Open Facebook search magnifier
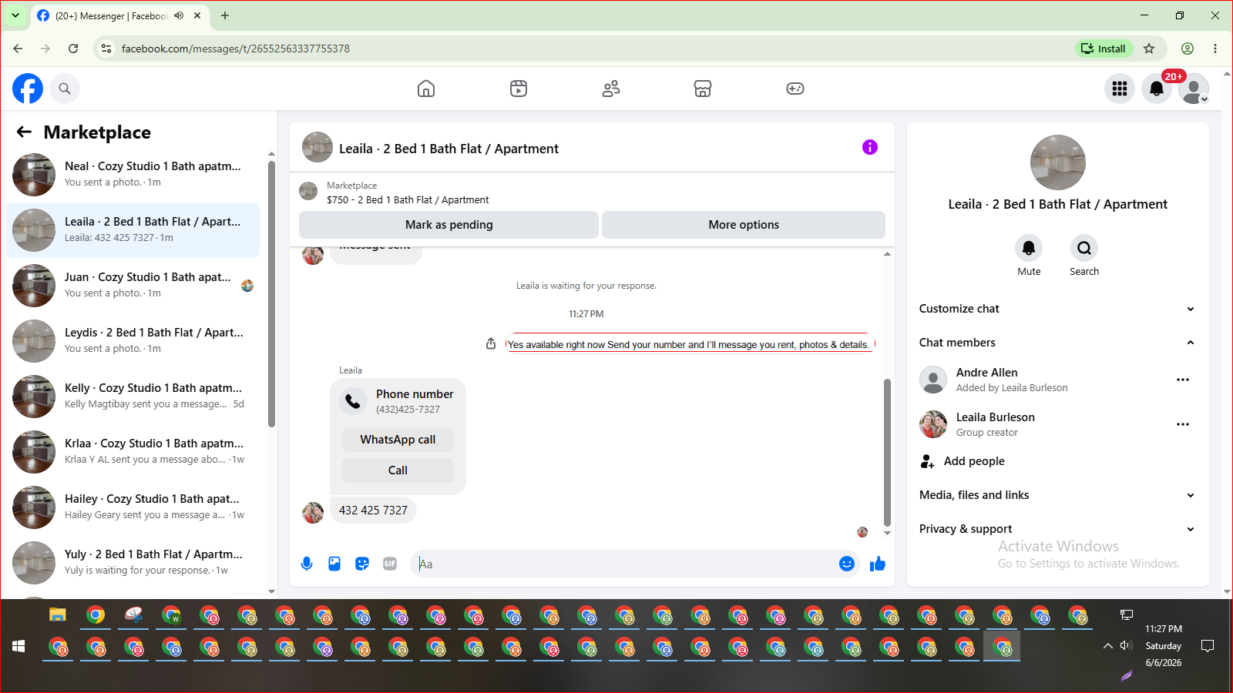 coord(65,89)
